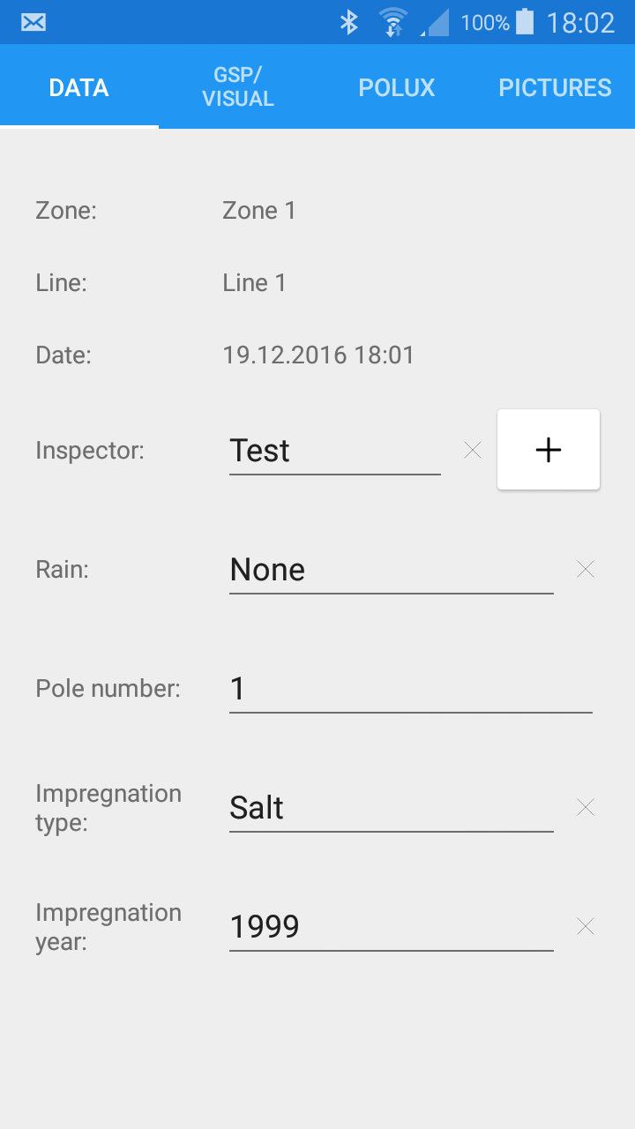
Task: Open the Rain dropdown showing None
Action: point(391,570)
